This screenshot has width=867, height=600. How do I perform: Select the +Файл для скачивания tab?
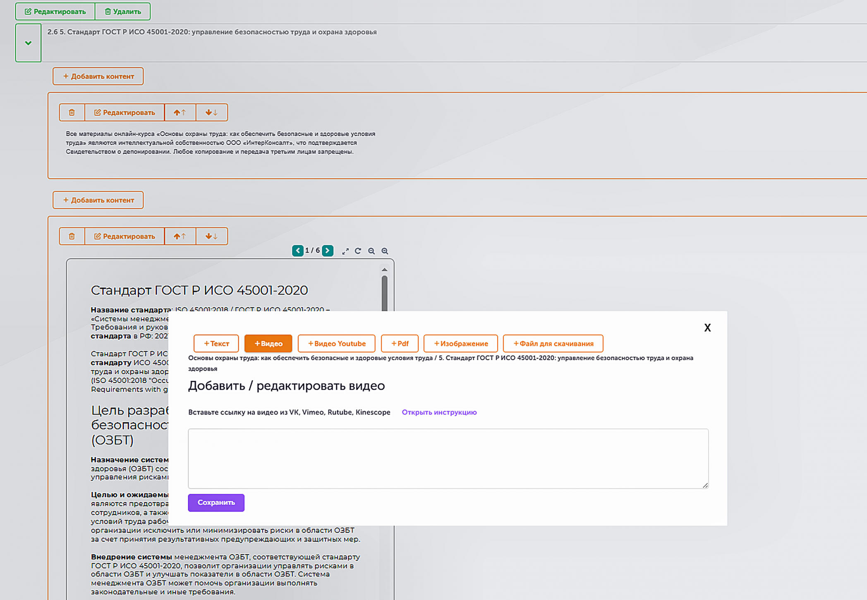click(553, 344)
